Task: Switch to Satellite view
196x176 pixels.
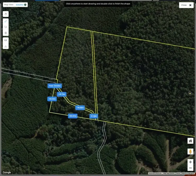Action: click(21, 5)
